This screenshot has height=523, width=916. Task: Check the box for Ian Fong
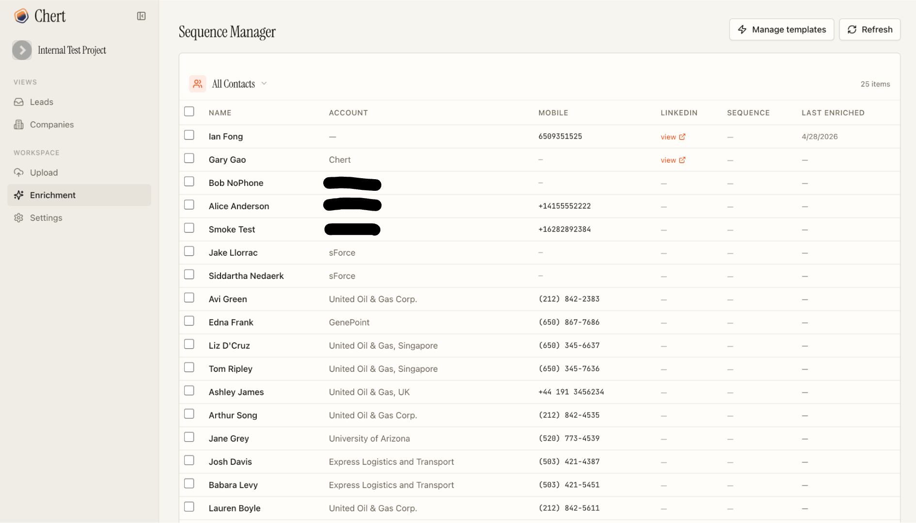click(x=189, y=135)
